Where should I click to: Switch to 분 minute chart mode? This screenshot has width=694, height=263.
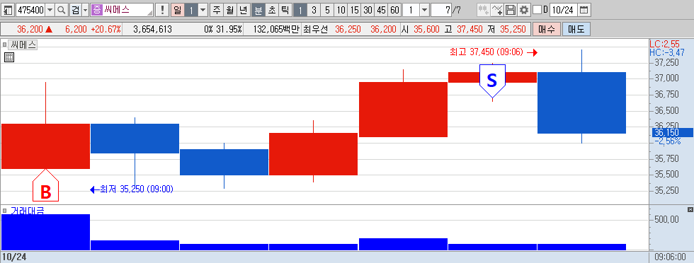(x=258, y=10)
